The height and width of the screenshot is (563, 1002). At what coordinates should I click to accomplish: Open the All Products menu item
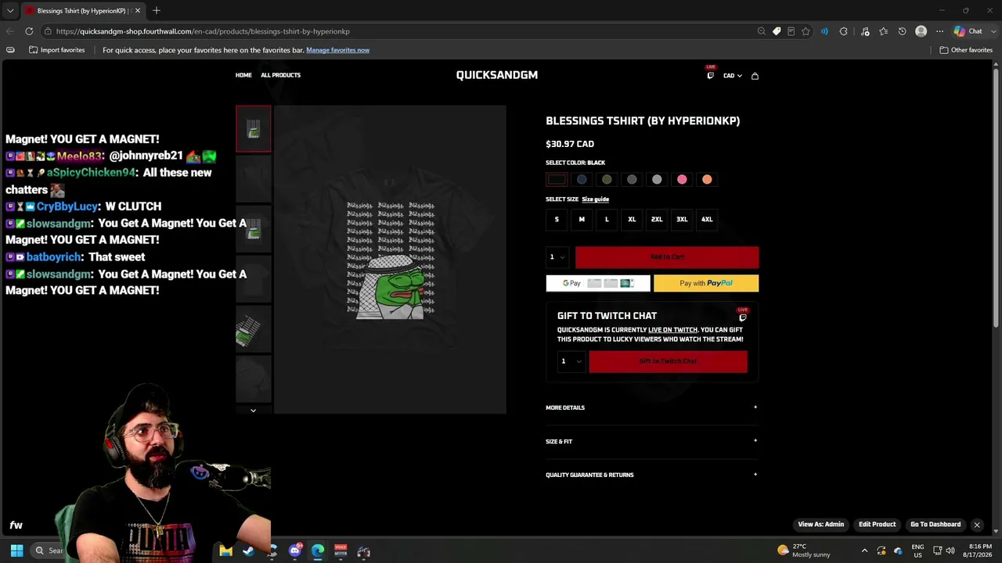coord(280,75)
